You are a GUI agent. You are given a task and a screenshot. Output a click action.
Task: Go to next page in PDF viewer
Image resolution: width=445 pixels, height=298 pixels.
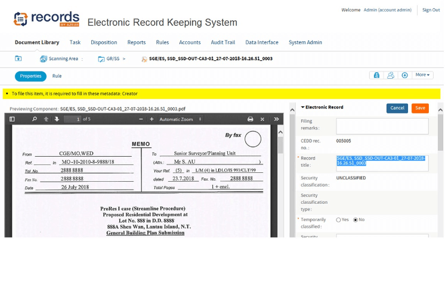[57, 119]
